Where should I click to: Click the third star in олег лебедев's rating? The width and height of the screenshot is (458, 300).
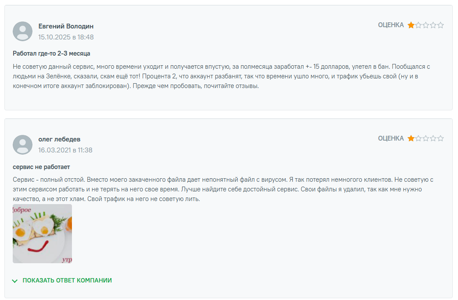coord(426,138)
